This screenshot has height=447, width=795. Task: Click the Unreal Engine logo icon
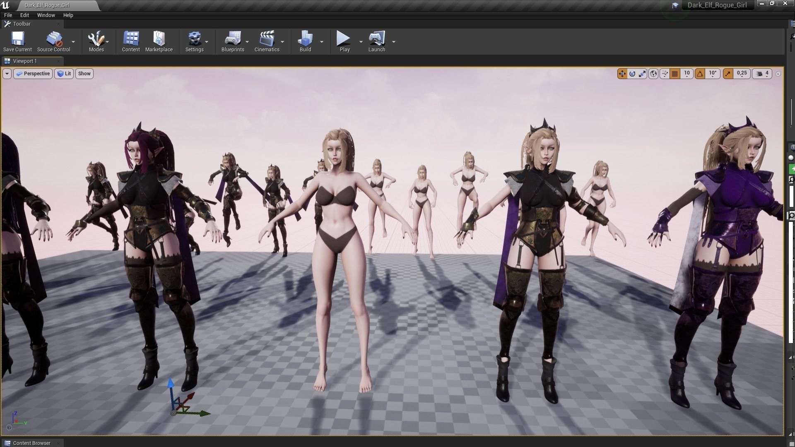point(5,5)
